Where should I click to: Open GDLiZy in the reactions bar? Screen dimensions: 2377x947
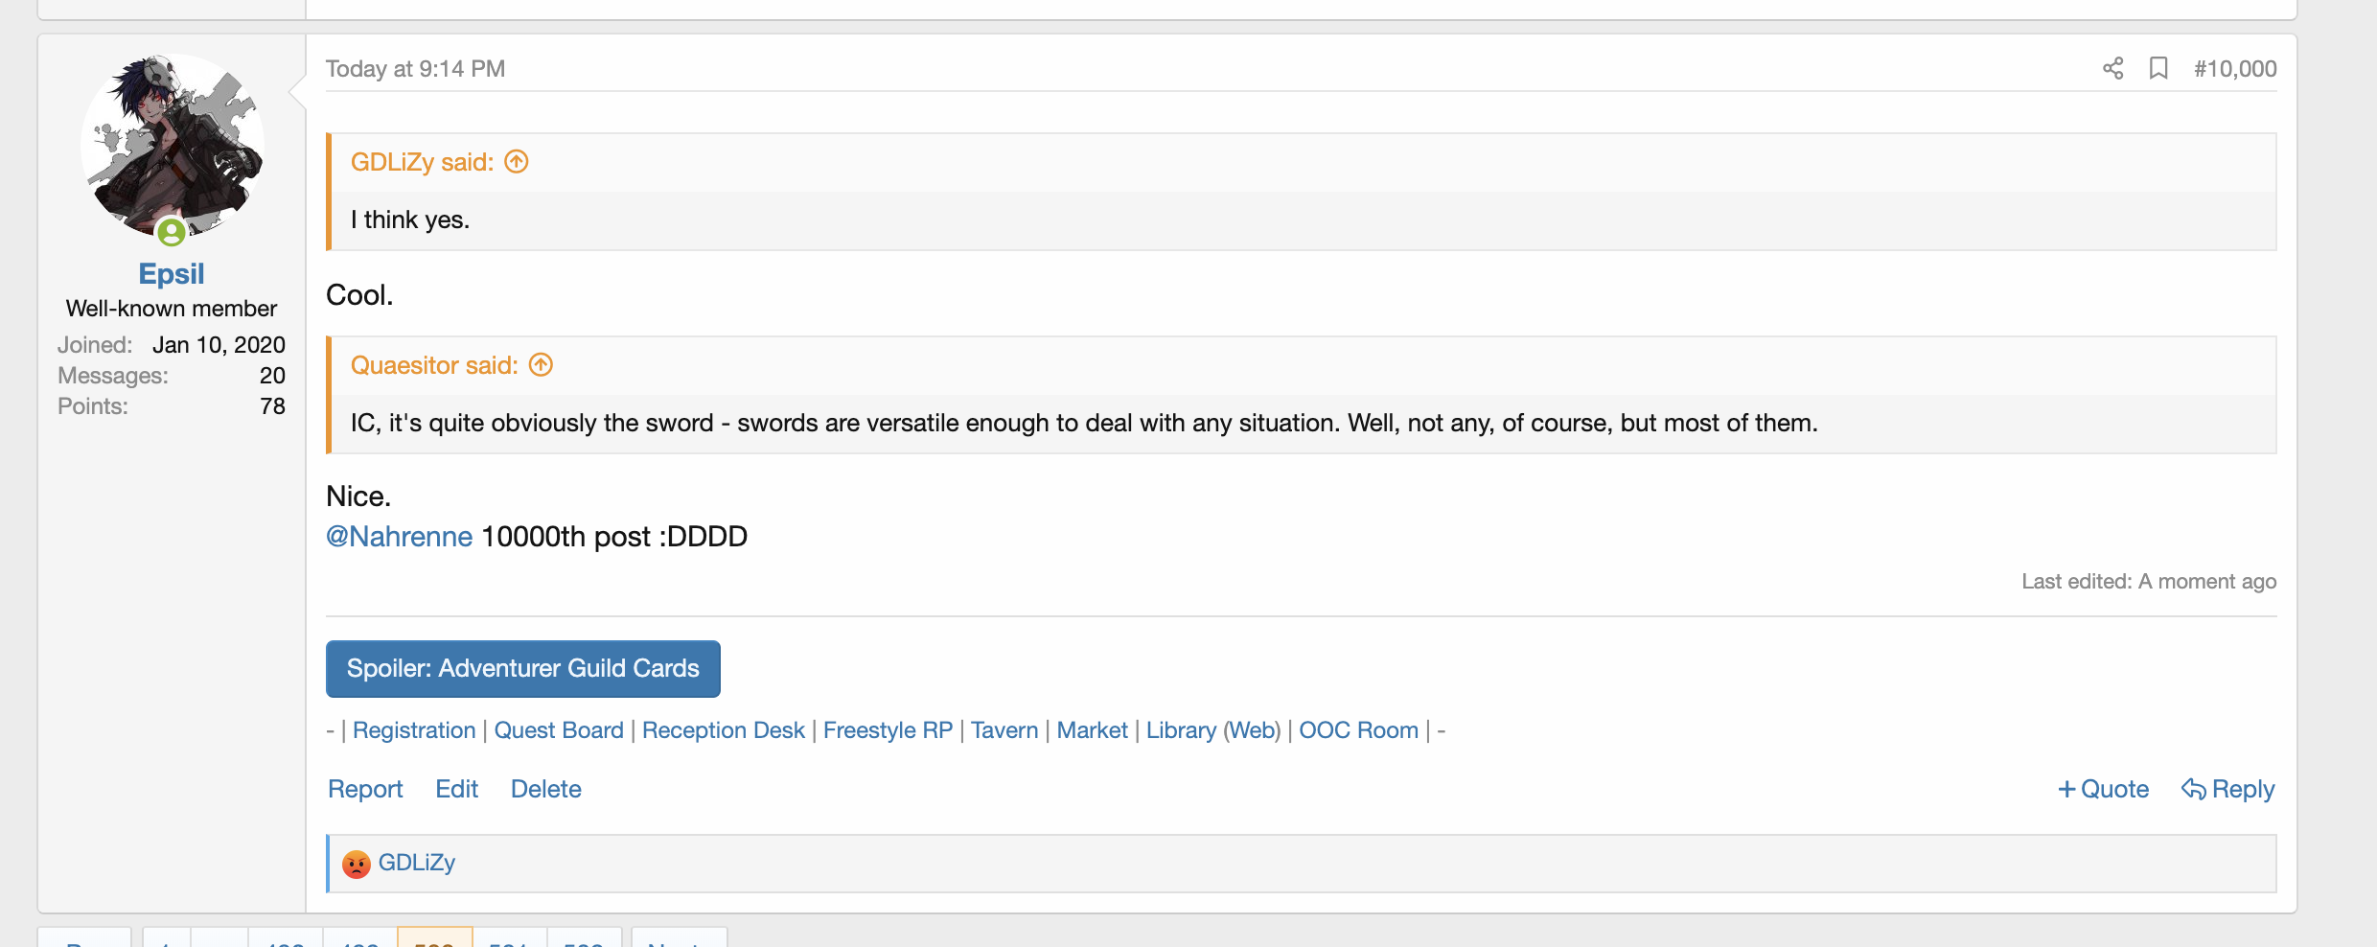pyautogui.click(x=417, y=863)
